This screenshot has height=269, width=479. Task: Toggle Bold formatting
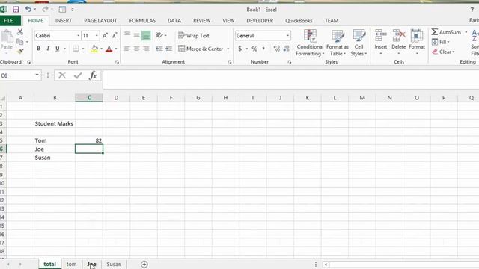click(x=38, y=49)
